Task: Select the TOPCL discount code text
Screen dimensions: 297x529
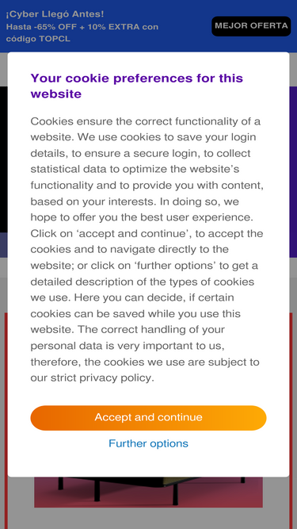Action: (54, 39)
